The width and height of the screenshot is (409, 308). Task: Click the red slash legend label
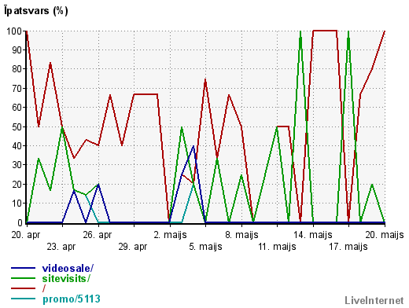pyautogui.click(x=44, y=288)
